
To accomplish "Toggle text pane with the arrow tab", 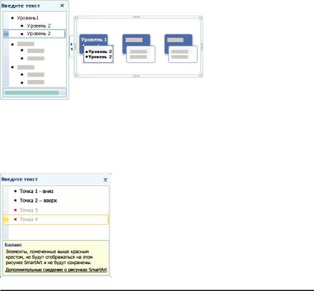I will [x=72, y=46].
